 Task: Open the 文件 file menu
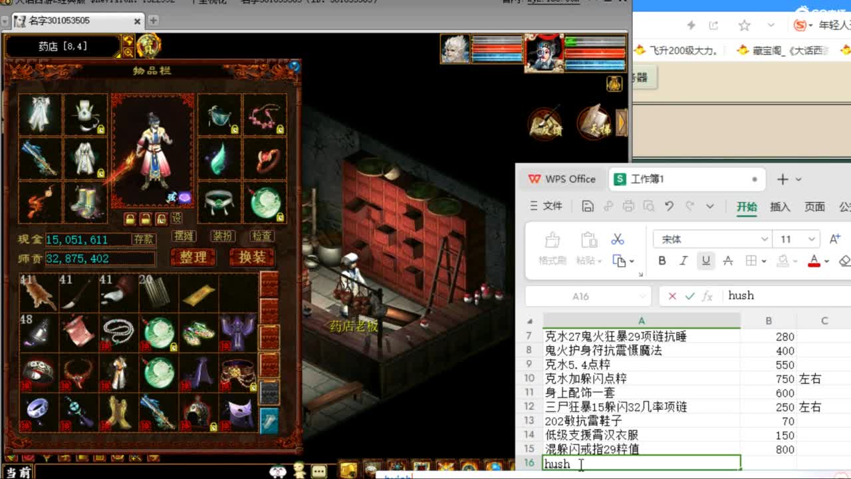(x=546, y=206)
